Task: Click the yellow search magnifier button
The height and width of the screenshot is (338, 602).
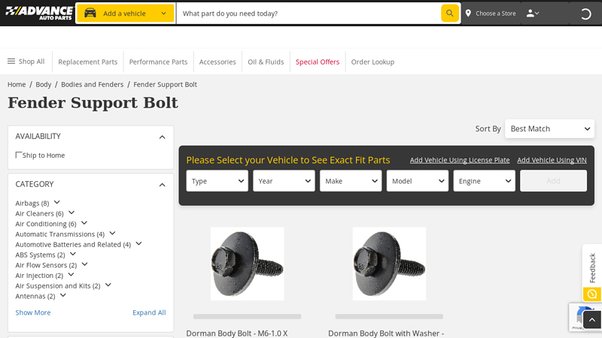Action: click(449, 14)
